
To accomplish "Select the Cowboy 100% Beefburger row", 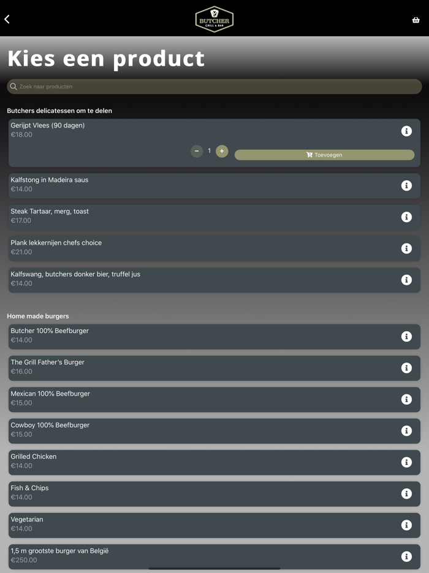I will [x=184, y=429].
